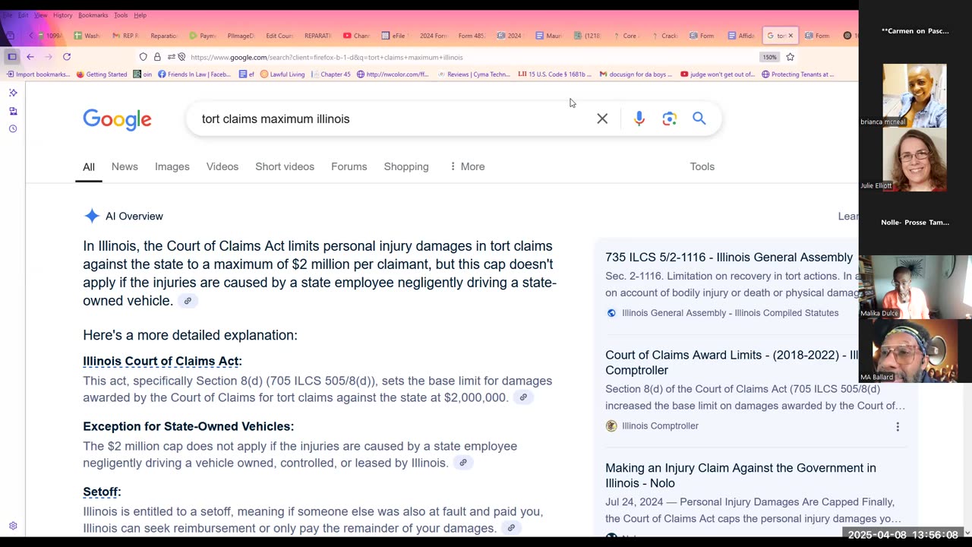972x547 pixels.
Task: Switch to the News results tab
Action: click(125, 166)
